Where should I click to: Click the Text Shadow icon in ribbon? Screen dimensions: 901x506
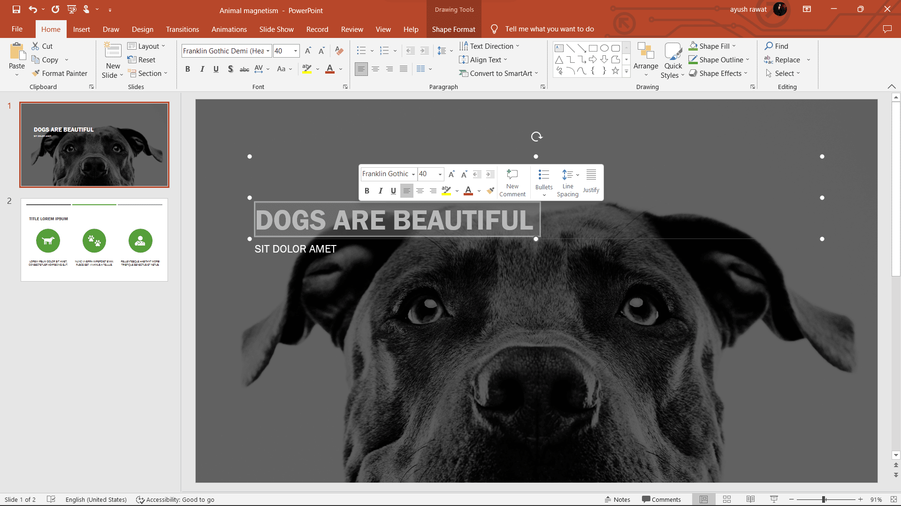230,69
